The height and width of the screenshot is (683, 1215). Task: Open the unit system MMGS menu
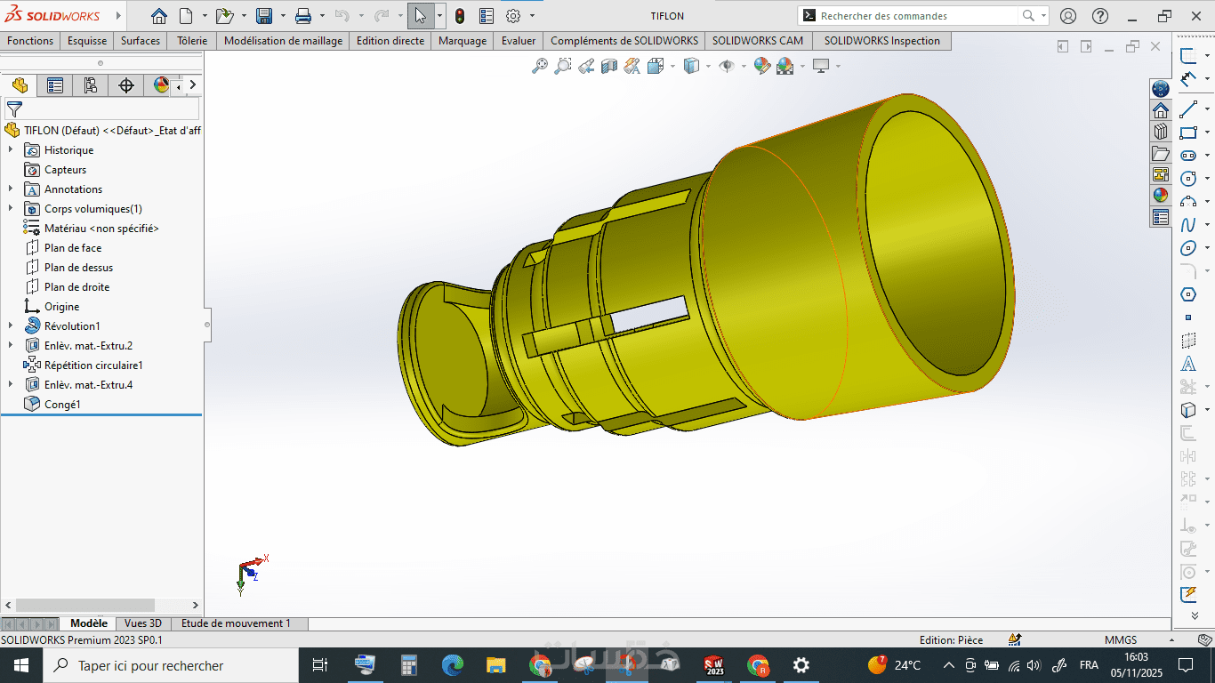1121,639
